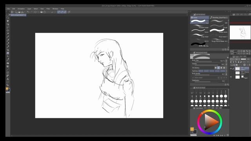The width and height of the screenshot is (251, 141).
Task: Select the Figure line tool
Action: point(8,69)
